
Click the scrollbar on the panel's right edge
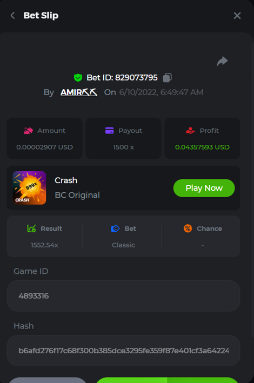pyautogui.click(x=252, y=191)
